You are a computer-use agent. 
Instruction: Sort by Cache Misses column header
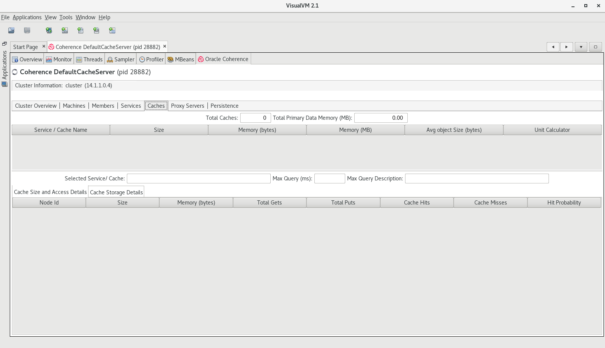point(491,203)
